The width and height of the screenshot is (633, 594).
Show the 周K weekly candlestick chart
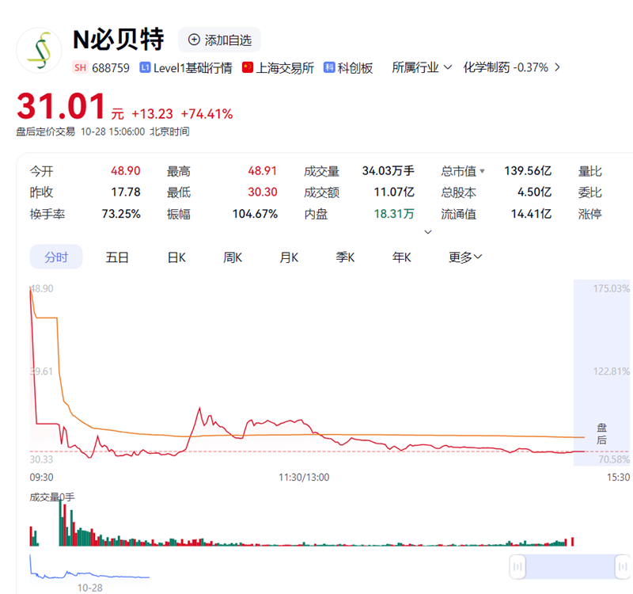pos(233,257)
